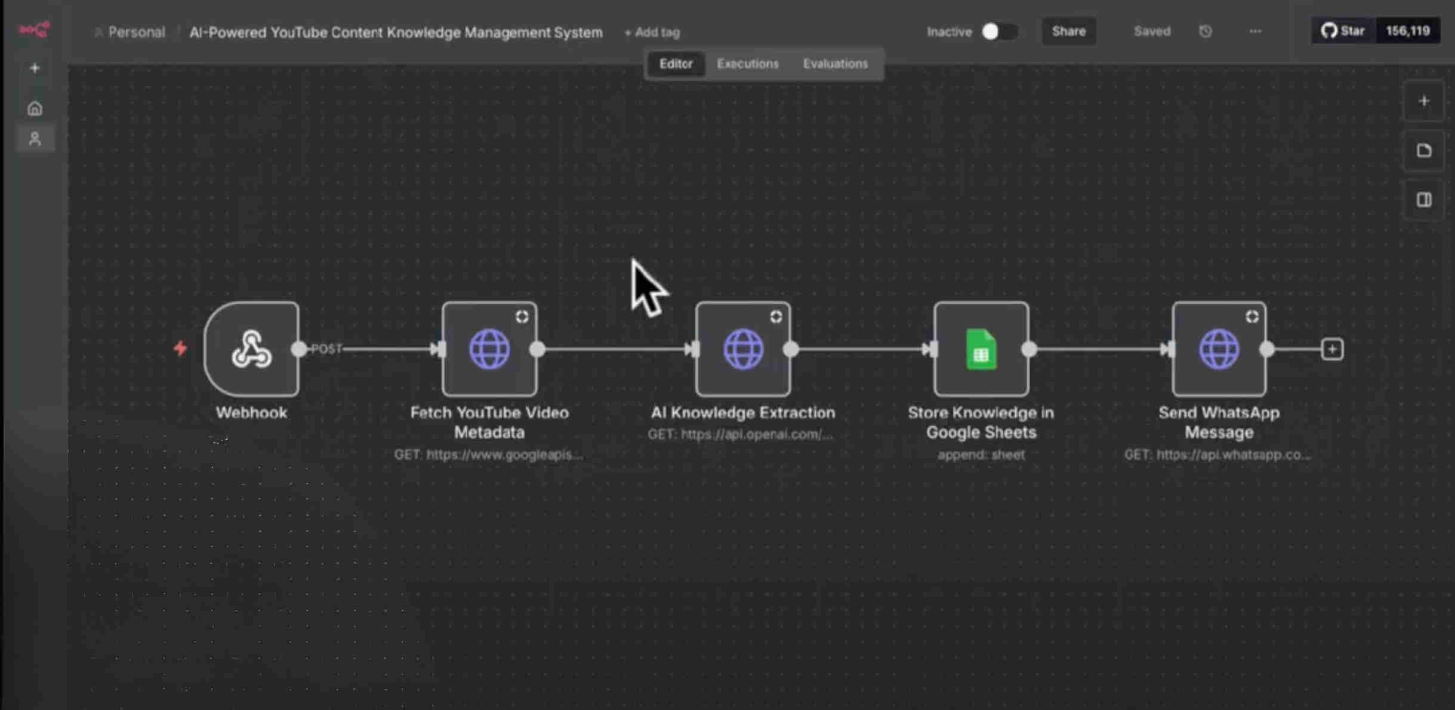
Task: Open the Home icon in sidebar
Action: tap(35, 109)
